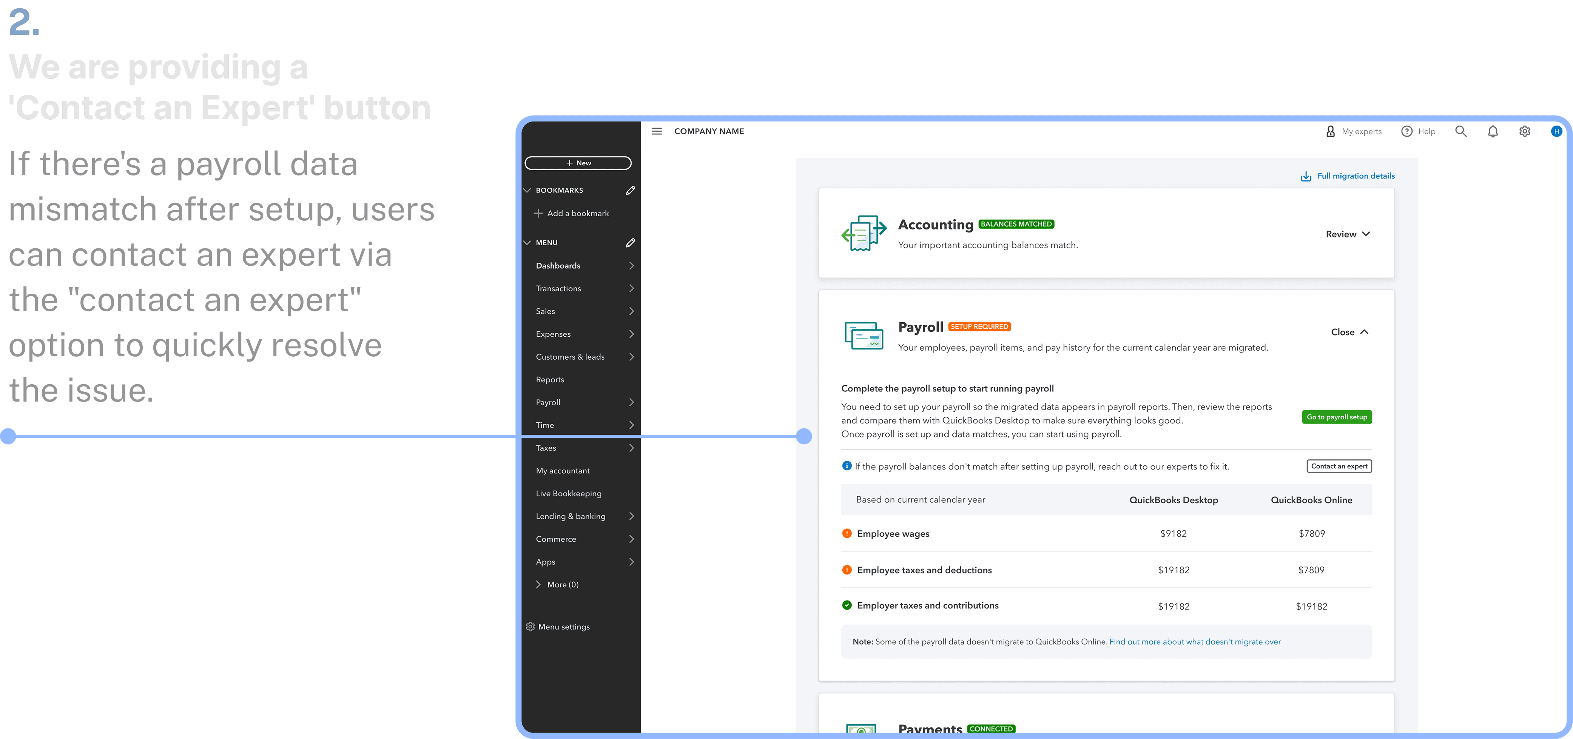Open the notifications bell icon

click(x=1493, y=131)
